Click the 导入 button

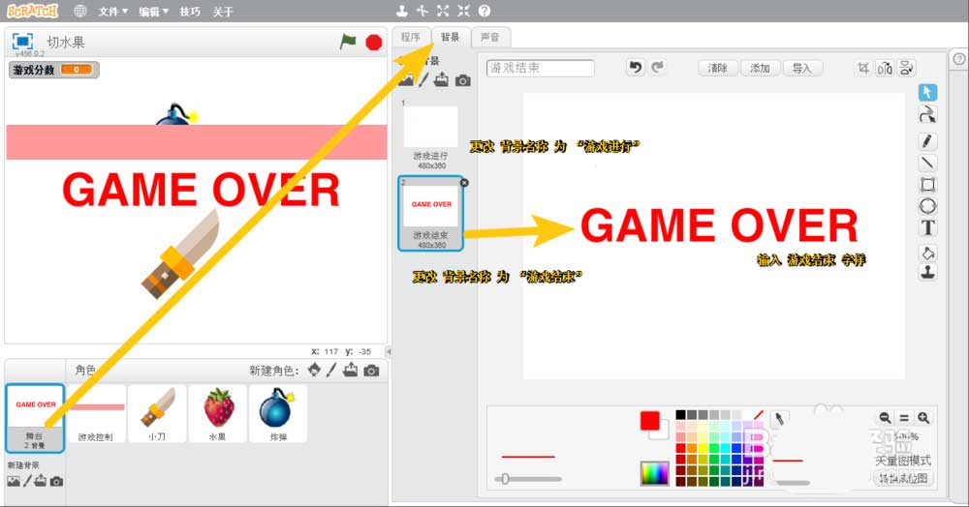pos(802,68)
